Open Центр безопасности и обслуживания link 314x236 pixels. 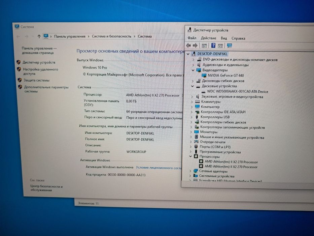click(46, 188)
